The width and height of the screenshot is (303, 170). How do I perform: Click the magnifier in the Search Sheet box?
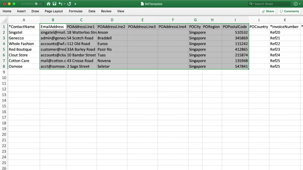[x=251, y=4]
